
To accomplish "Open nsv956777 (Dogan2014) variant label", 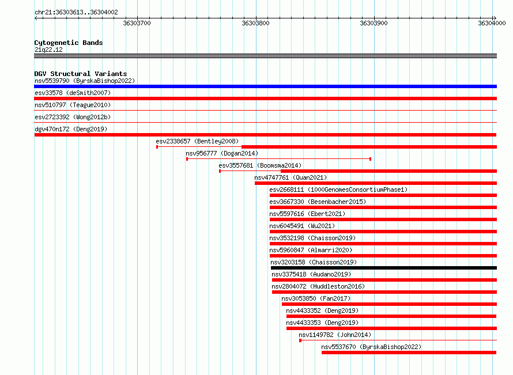I will 222,153.
